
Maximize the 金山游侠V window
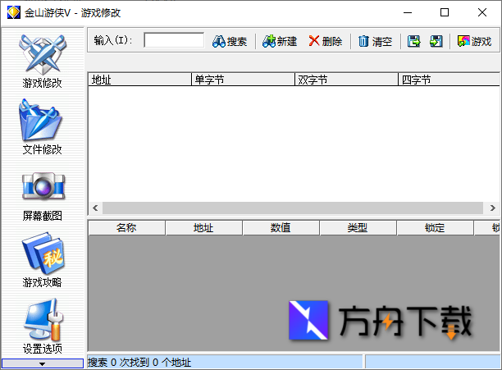445,12
